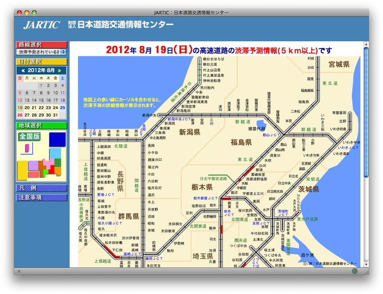Click the 地域選択 section header
Image resolution: width=383 pixels, height=294 pixels.
(41, 125)
